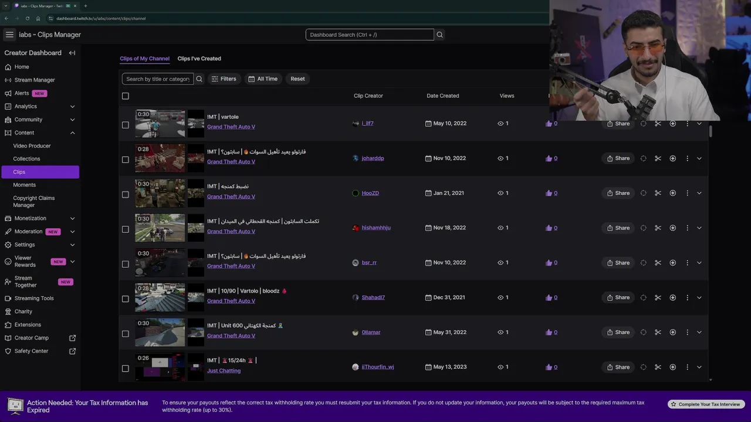Open the 10/90 Vartolo bloodz clip thumbnail
This screenshot has width=751, height=422.
click(x=160, y=297)
